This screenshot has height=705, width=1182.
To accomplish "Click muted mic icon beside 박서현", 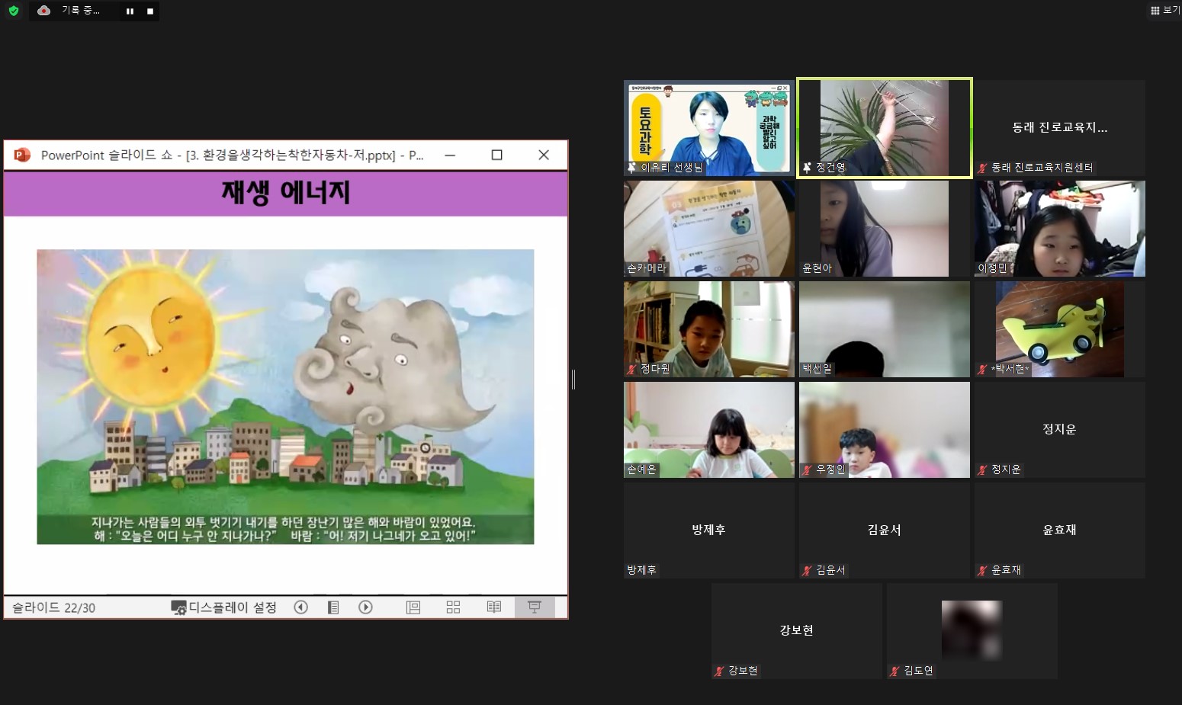I will tap(983, 369).
